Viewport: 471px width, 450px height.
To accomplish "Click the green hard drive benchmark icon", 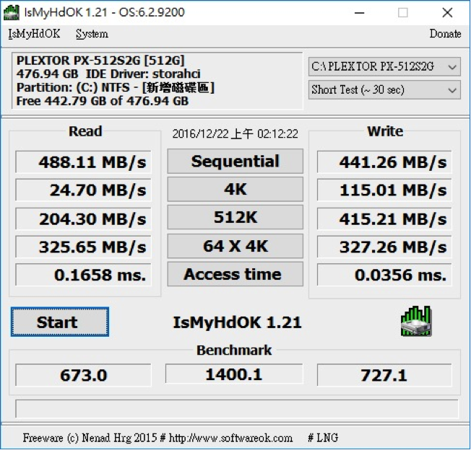I will 416,321.
